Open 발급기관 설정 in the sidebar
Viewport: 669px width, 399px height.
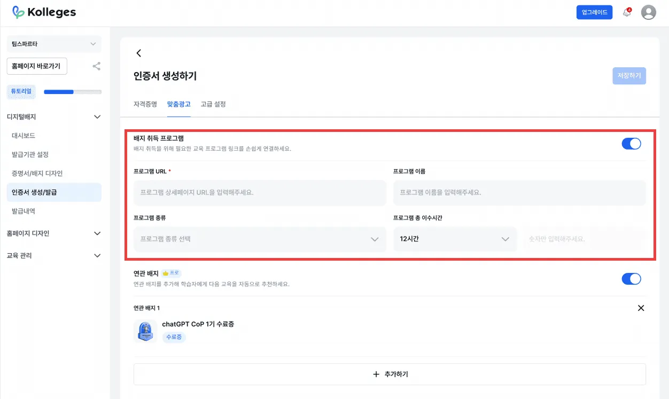tap(30, 155)
